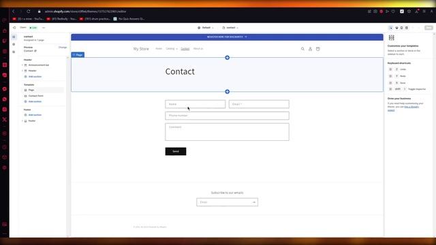
Task: Open the three-dot theme actions menu
Action: pyautogui.click(x=44, y=27)
